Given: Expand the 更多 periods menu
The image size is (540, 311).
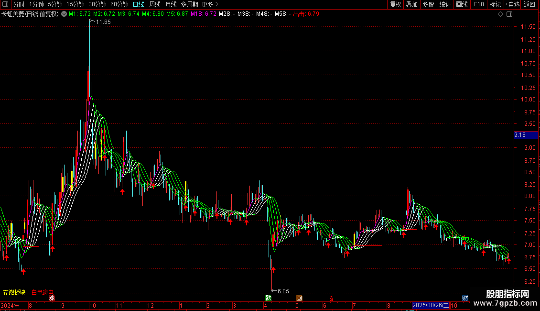Looking at the screenshot, I should (210, 4).
